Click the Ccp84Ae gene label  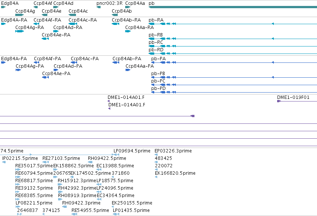(x=51, y=11)
